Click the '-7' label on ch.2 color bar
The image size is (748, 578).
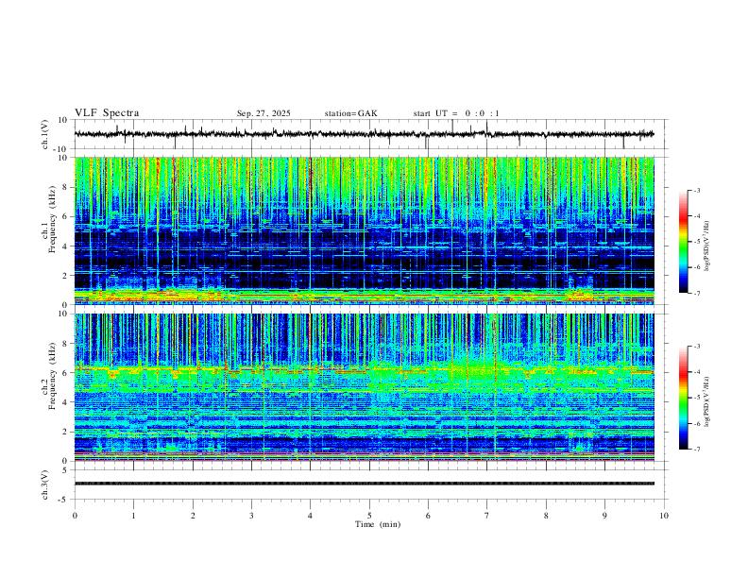click(x=696, y=450)
